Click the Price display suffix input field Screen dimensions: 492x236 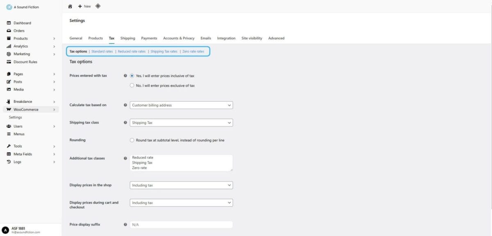[181, 224]
